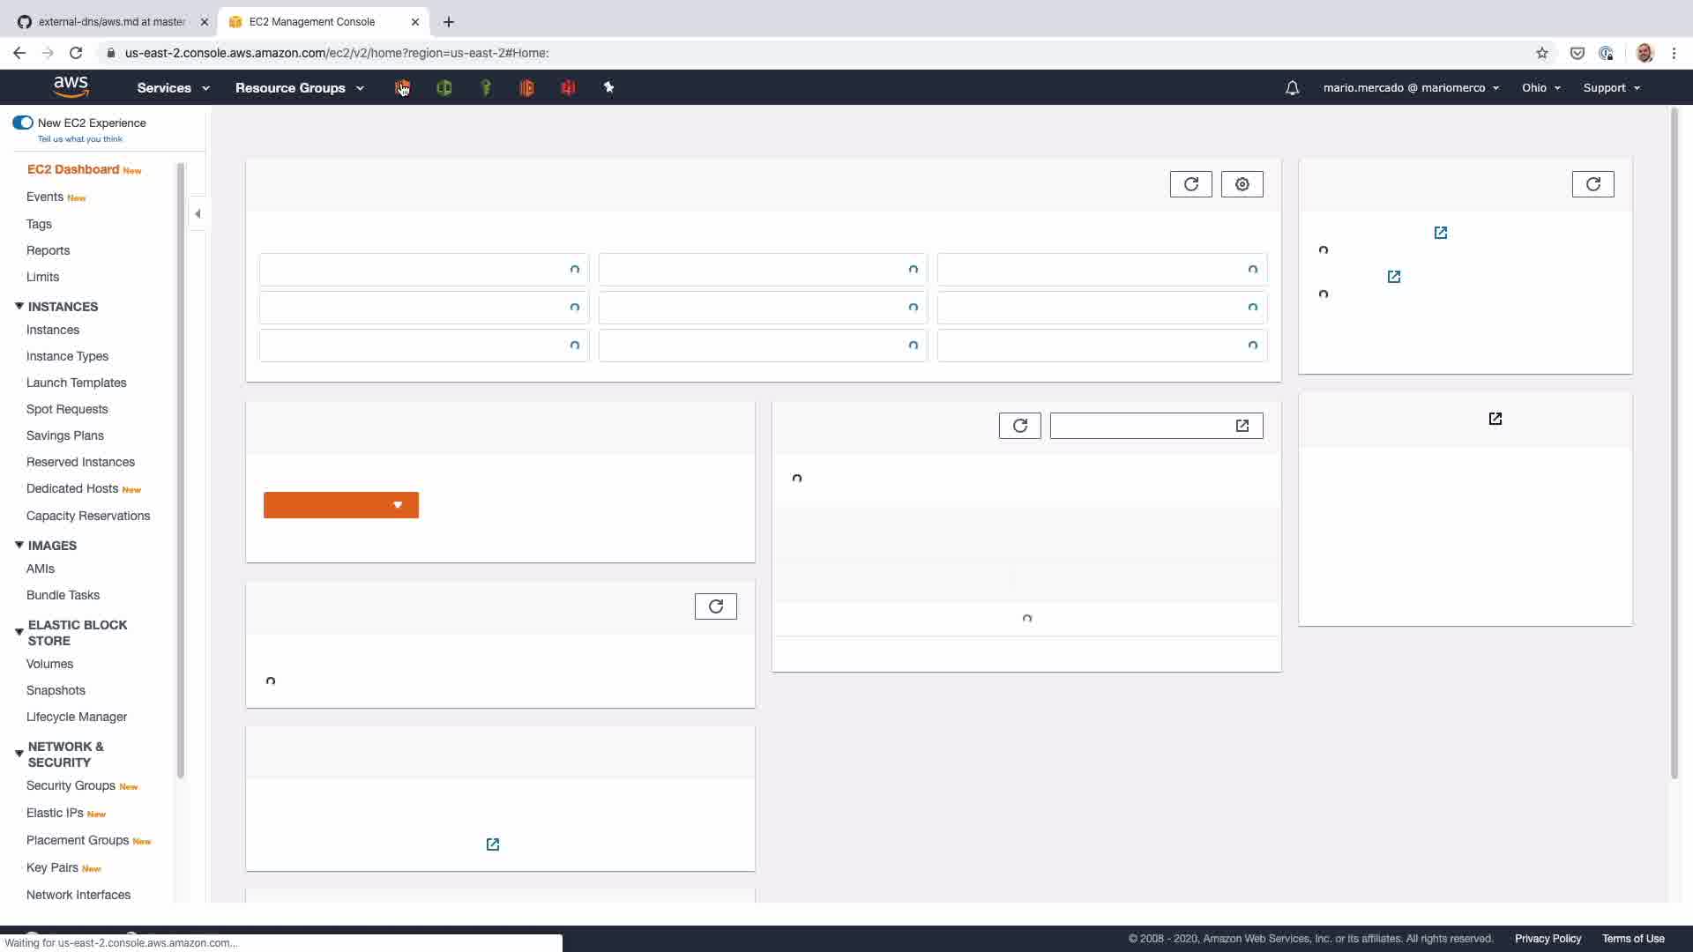Screen dimensions: 1693x952
Task: Click the green key shortcut icon
Action: tap(486, 87)
